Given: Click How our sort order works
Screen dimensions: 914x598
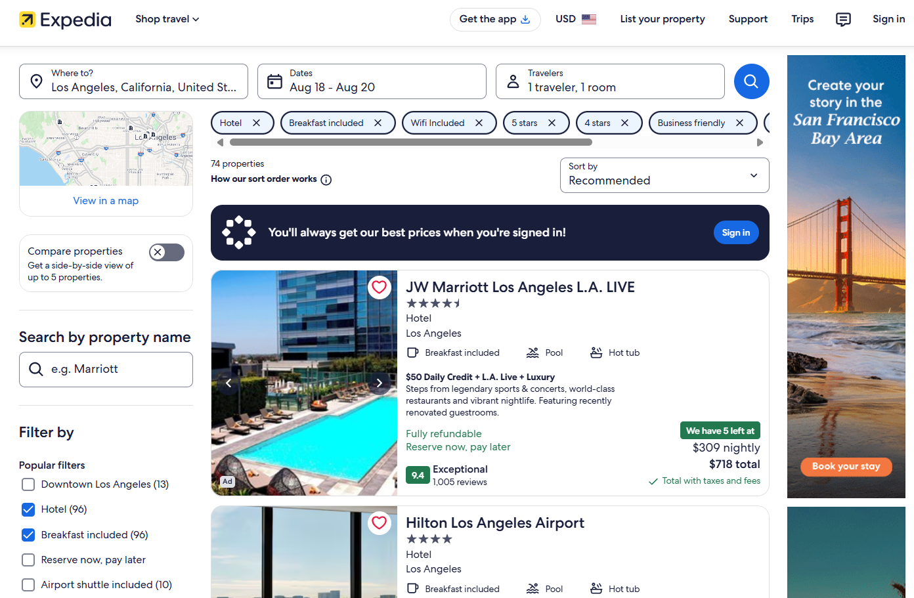Looking at the screenshot, I should (264, 179).
